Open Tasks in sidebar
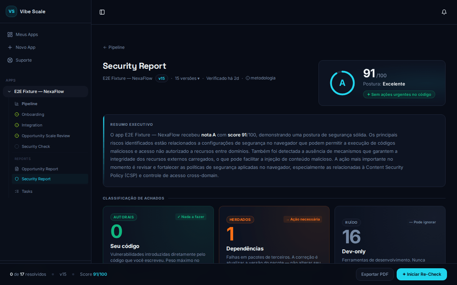Screen dimensions: 457x285 click(x=50, y=191)
